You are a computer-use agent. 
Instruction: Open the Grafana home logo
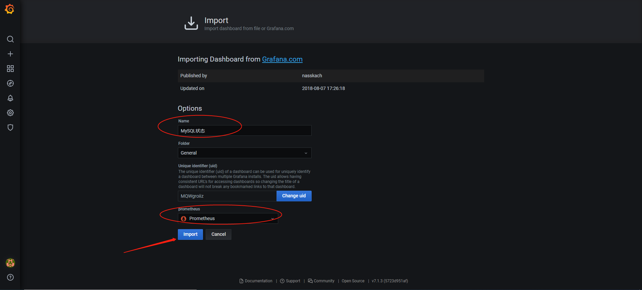pos(10,9)
